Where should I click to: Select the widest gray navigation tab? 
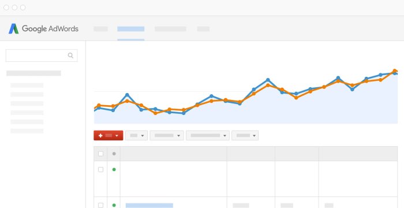point(171,29)
